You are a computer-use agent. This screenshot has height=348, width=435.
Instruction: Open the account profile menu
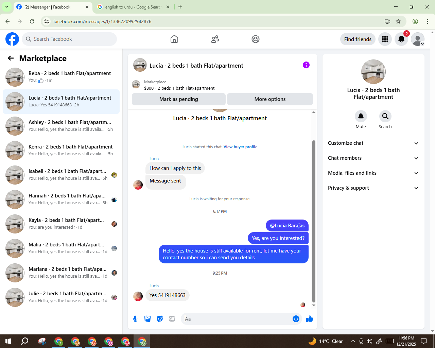pyautogui.click(x=418, y=39)
